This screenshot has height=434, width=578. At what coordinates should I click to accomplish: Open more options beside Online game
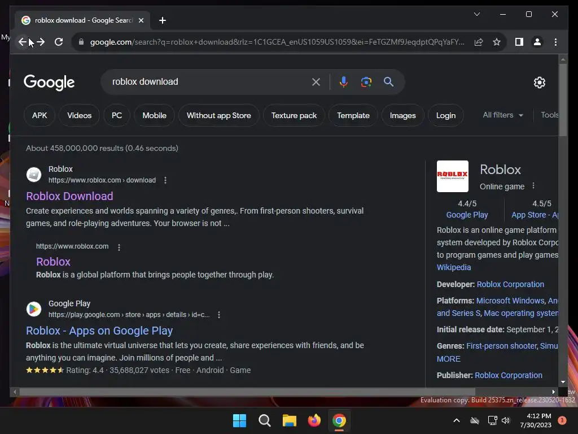[533, 185]
